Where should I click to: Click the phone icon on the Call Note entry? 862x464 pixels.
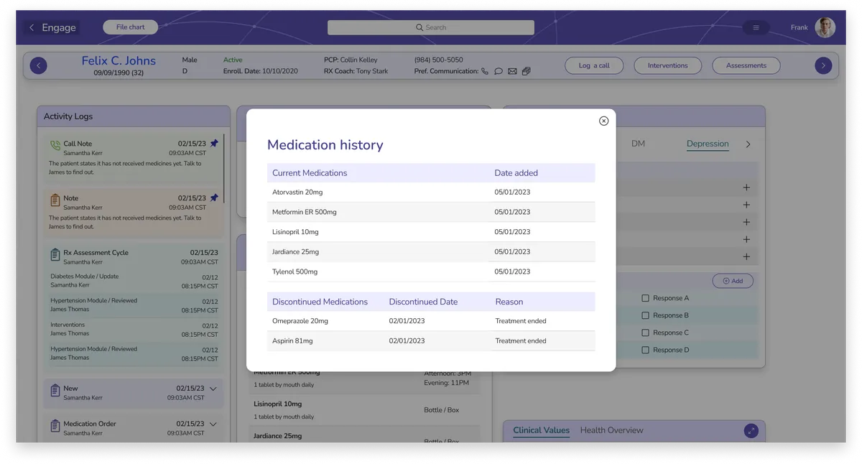55,146
